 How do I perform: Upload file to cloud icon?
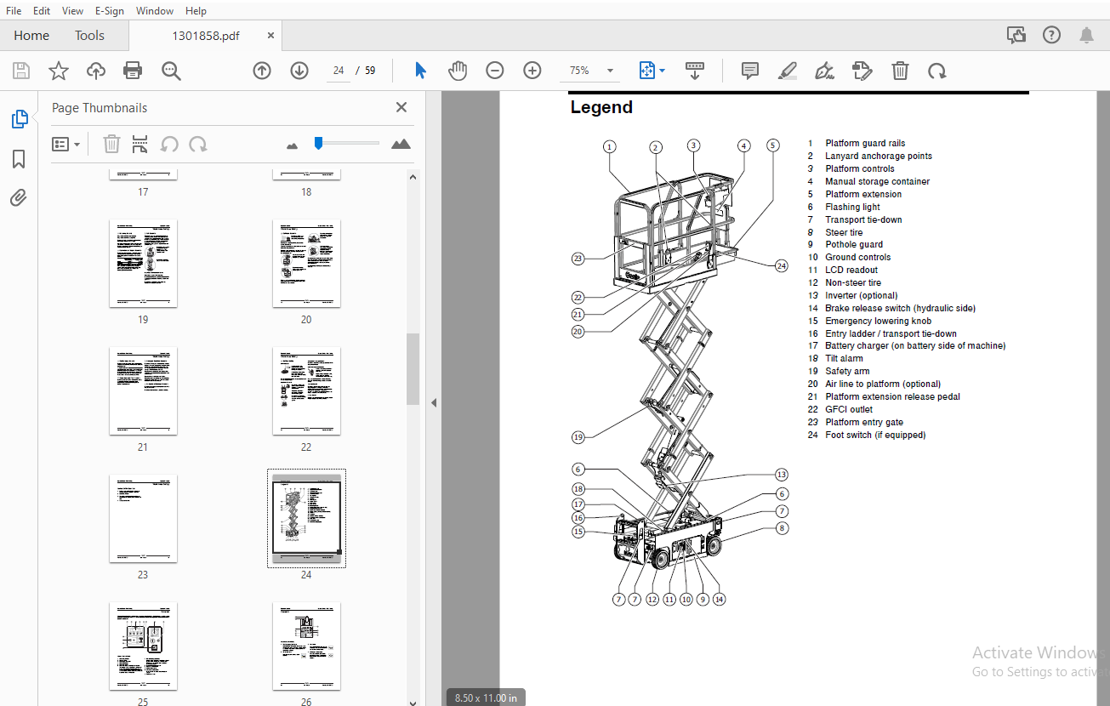96,71
